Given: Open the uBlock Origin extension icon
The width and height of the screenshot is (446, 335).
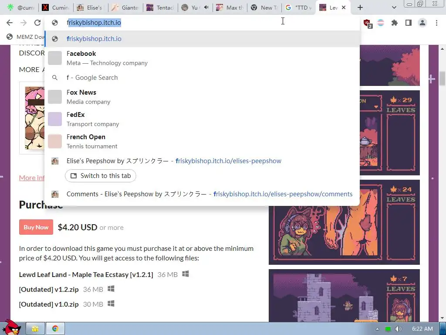Looking at the screenshot, I should (367, 23).
